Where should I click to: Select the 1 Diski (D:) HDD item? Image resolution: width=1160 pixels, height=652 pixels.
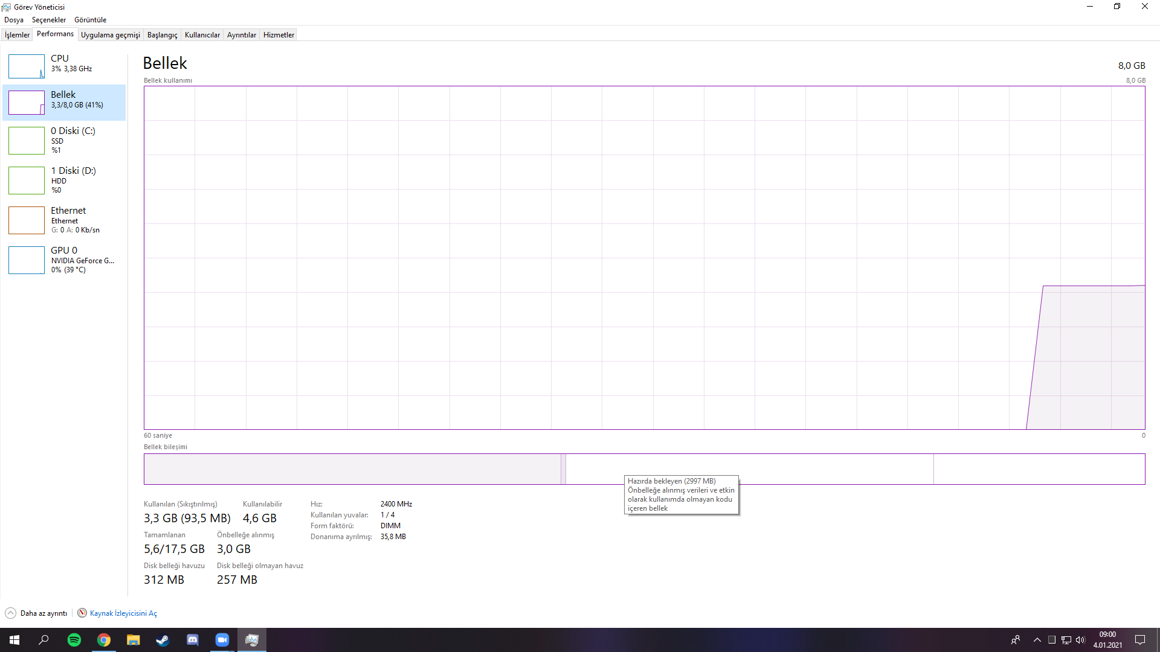[x=64, y=180]
